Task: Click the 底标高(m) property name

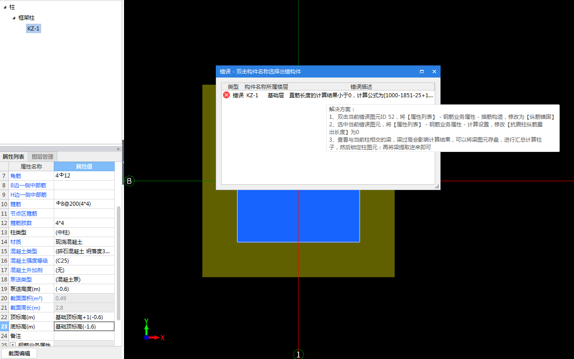Action: click(x=22, y=326)
